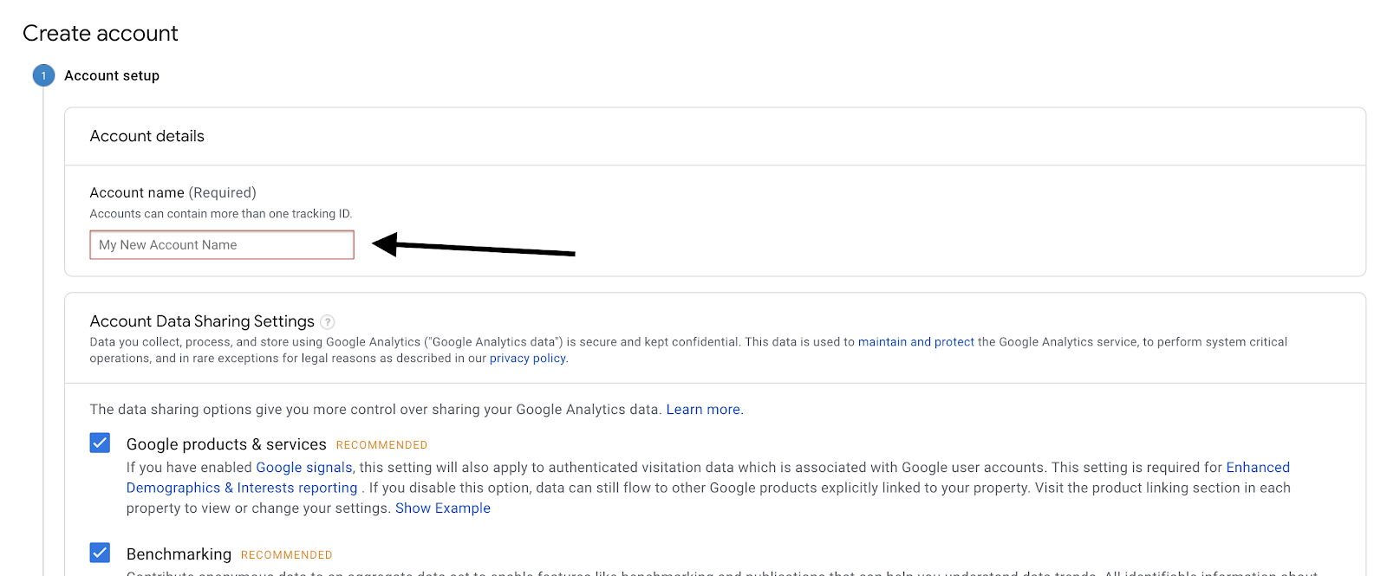Image resolution: width=1387 pixels, height=576 pixels.
Task: Follow the Google signals link
Action: 303,468
